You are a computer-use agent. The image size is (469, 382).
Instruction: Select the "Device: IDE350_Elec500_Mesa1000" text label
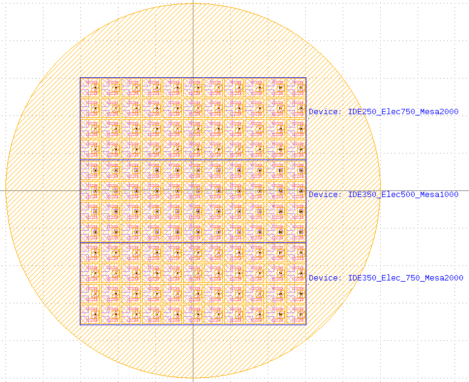[x=383, y=195]
